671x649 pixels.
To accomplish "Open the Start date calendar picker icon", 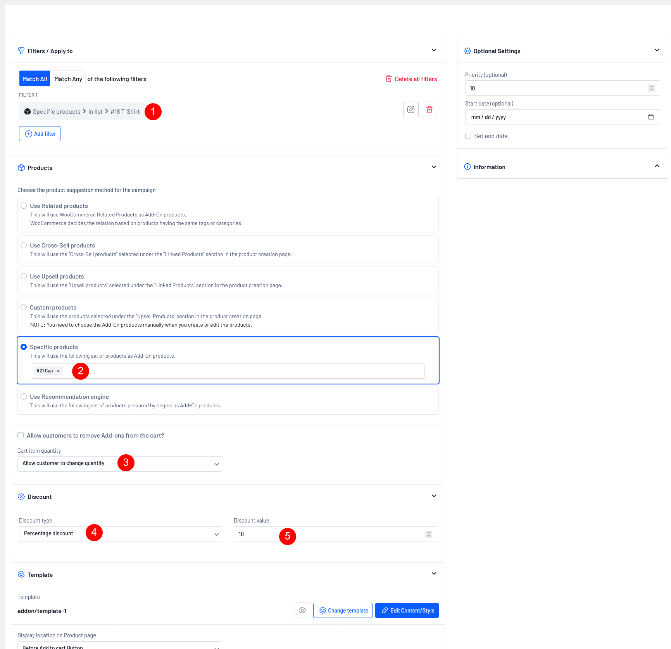I will (650, 117).
